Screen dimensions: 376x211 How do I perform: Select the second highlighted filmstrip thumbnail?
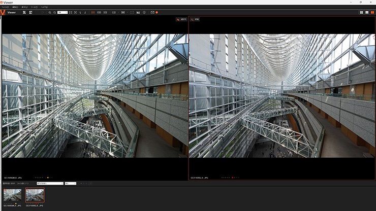(35, 195)
